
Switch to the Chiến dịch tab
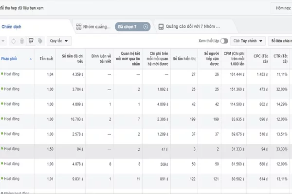pyautogui.click(x=11, y=27)
